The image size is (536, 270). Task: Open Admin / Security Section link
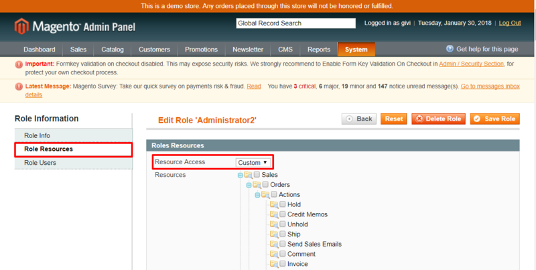[x=472, y=64]
